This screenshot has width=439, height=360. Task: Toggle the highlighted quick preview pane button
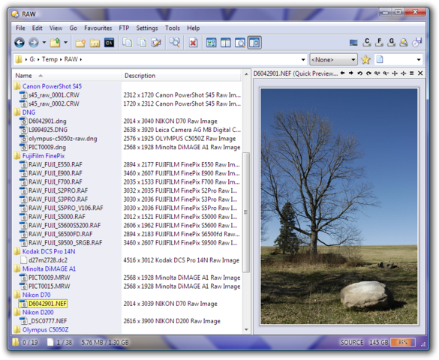click(254, 43)
